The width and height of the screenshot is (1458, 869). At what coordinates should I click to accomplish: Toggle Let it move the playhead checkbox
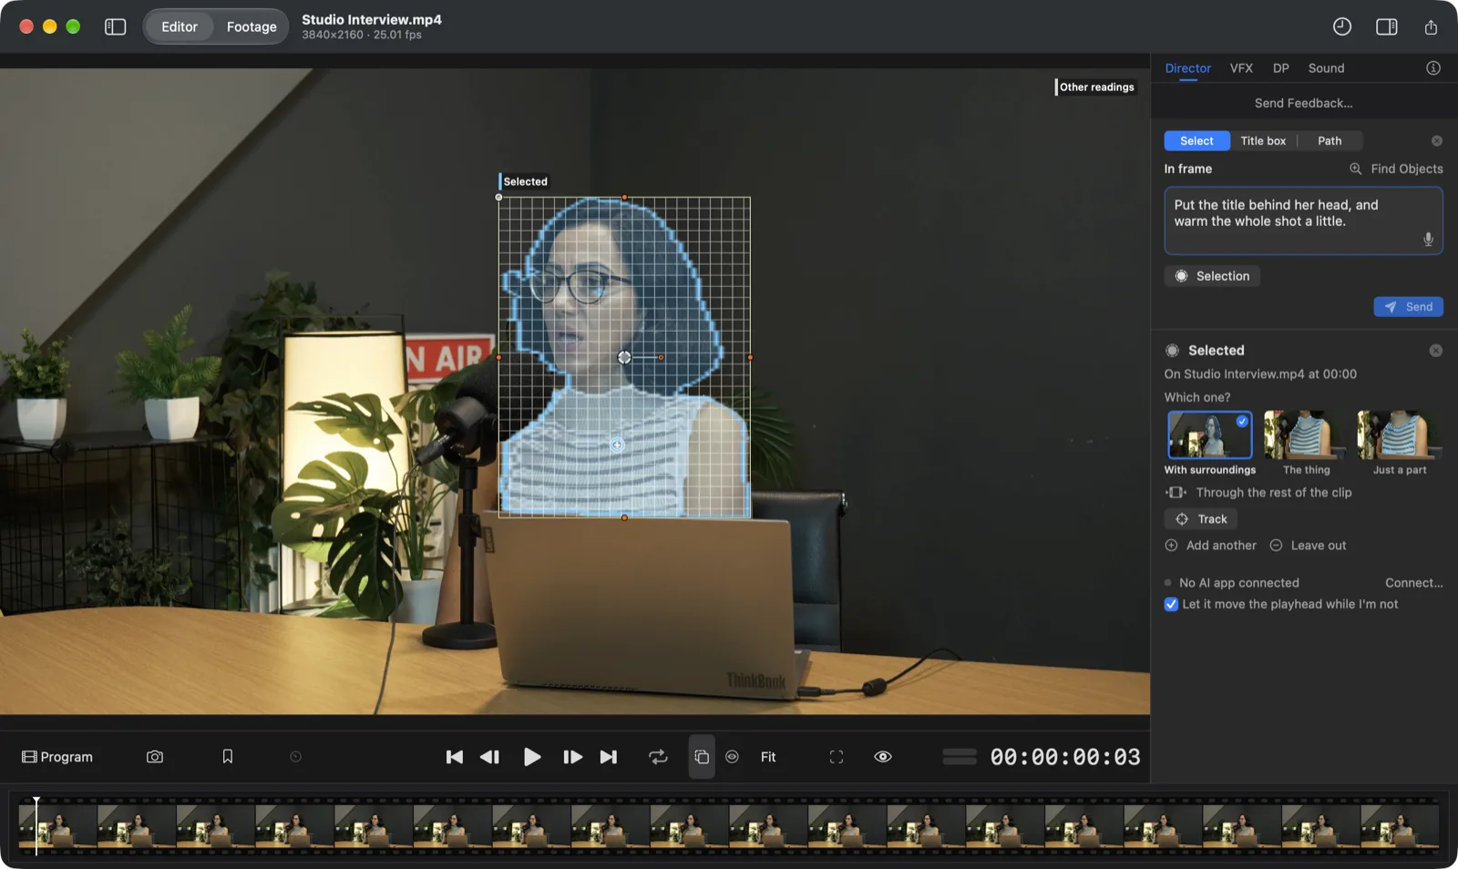1171,605
